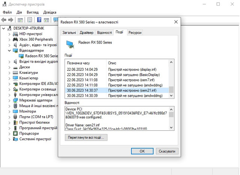The height and width of the screenshot is (175, 240).
Task: Click the details box scroll-down arrow
Action: 171,127
